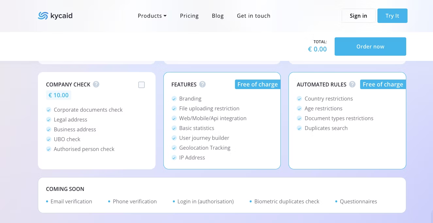Click the checkmark beside Duplicates search
The image size is (433, 223).
(x=299, y=128)
